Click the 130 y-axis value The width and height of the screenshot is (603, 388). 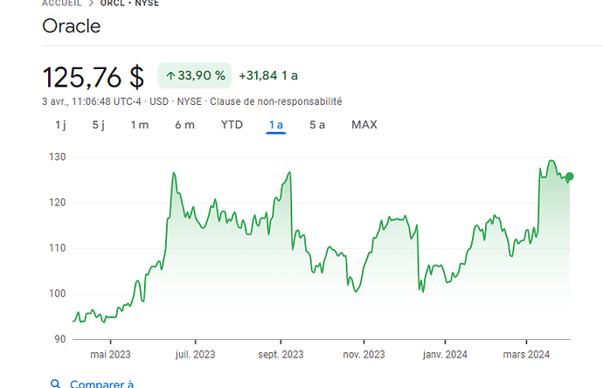(x=58, y=157)
